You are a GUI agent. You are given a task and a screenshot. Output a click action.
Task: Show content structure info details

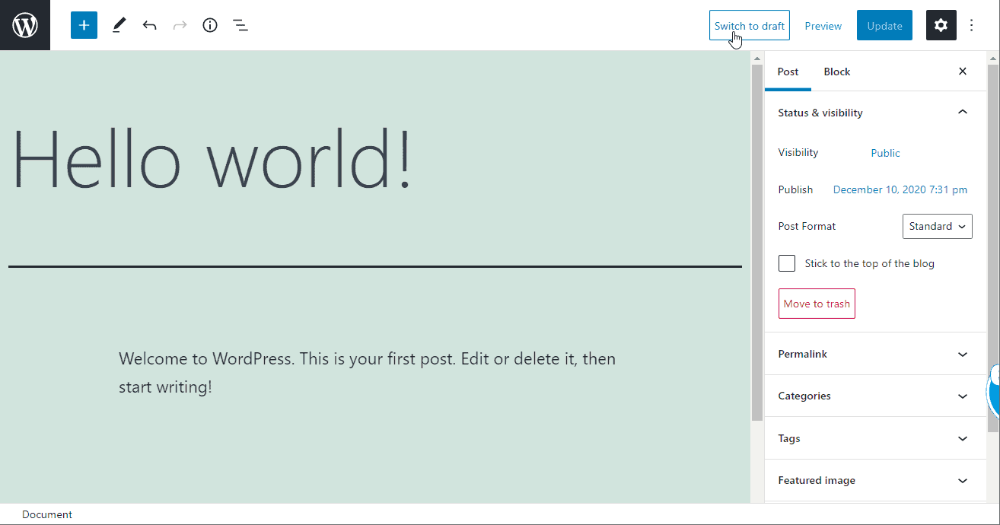click(210, 25)
